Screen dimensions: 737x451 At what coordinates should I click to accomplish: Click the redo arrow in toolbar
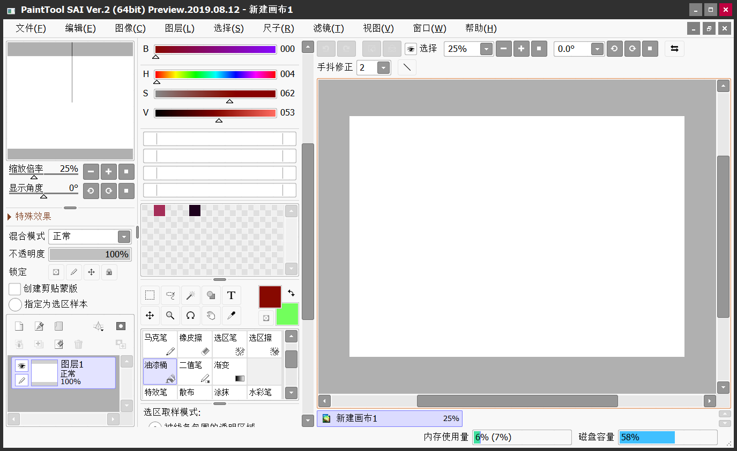346,49
